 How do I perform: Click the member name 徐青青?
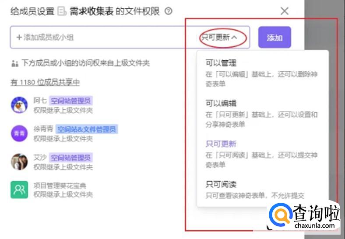[x=43, y=129]
